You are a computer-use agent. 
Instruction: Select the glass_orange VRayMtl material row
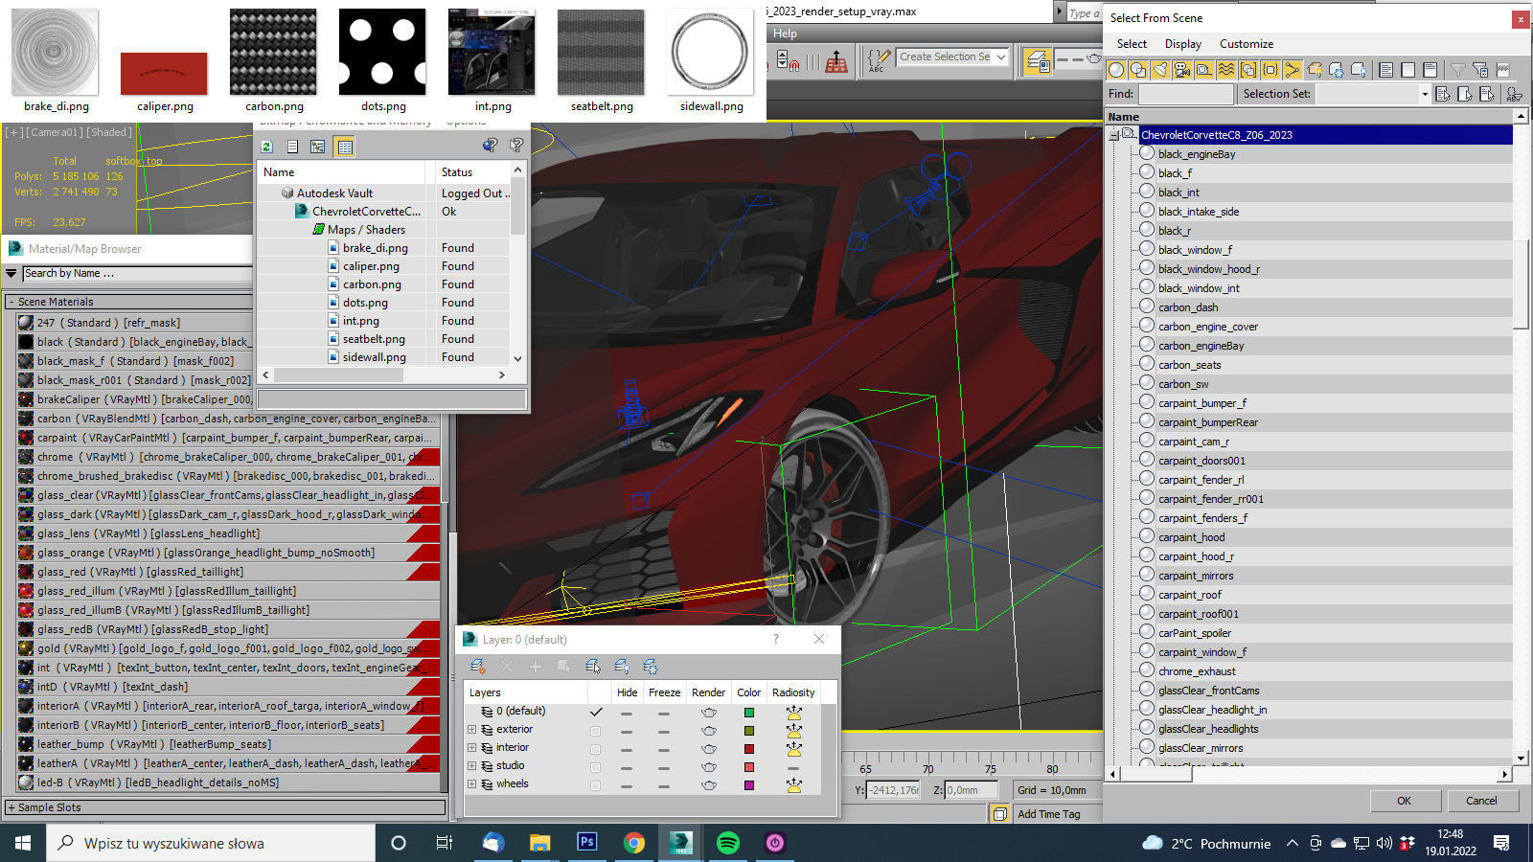228,553
